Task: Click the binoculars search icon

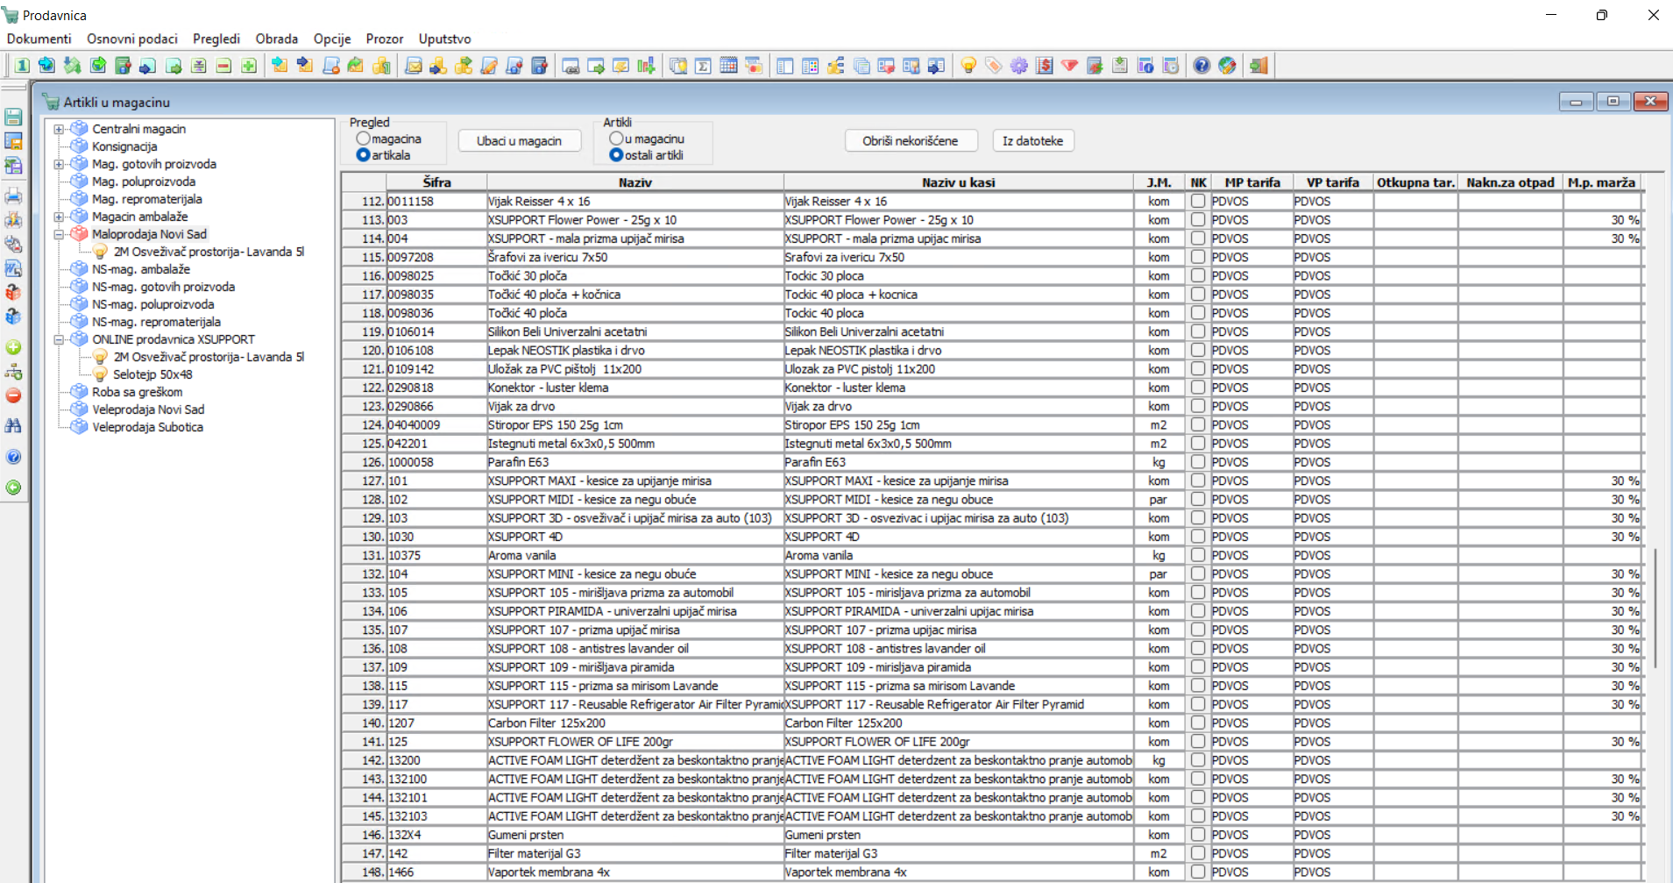Action: [13, 425]
